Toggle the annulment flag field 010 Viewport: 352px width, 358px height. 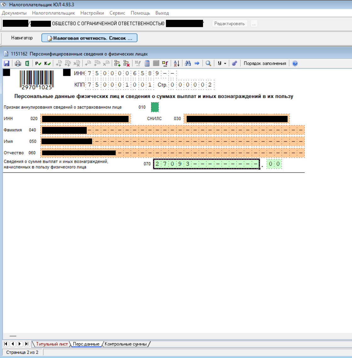(x=155, y=107)
